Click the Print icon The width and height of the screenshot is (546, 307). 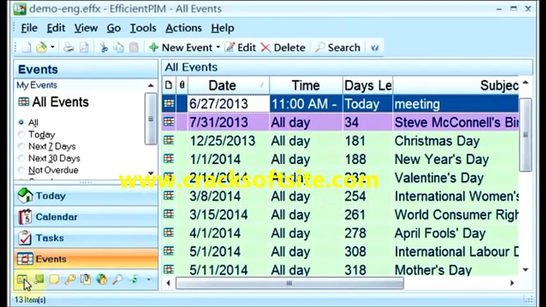tap(69, 47)
